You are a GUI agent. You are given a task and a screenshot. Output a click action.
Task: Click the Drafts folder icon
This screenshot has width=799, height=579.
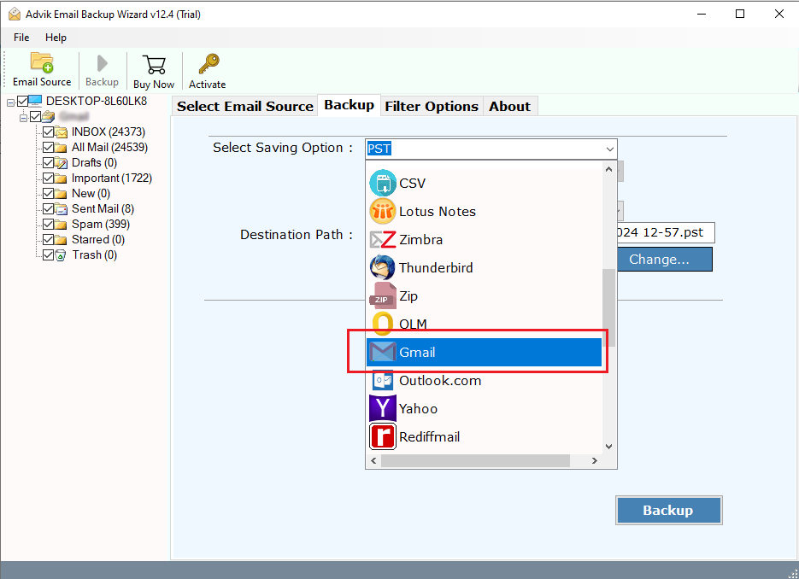[x=62, y=163]
